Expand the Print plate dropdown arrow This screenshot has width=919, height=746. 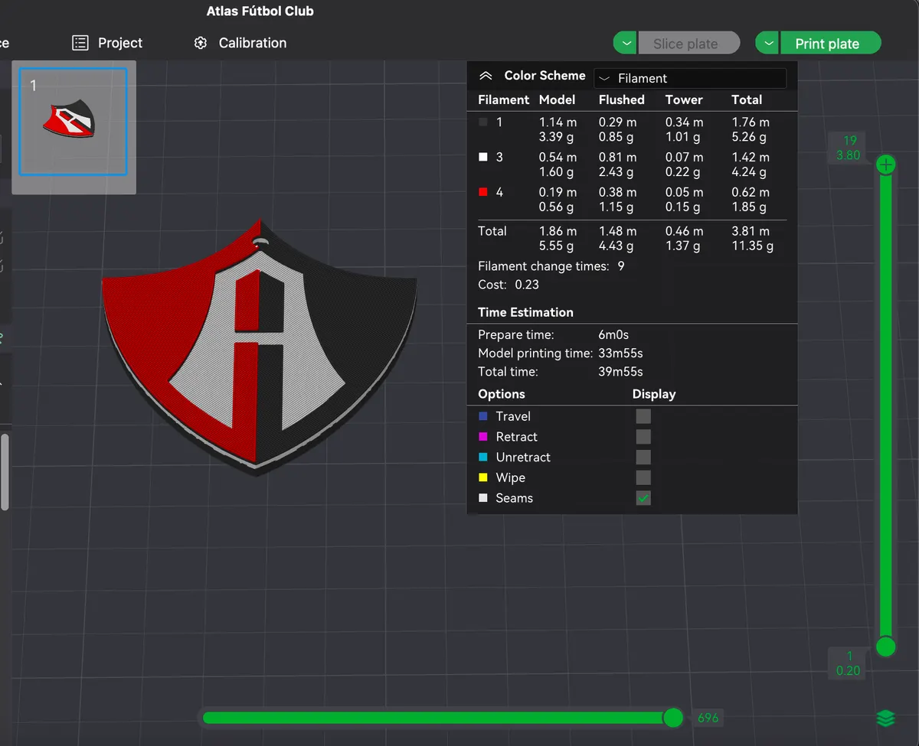[767, 44]
